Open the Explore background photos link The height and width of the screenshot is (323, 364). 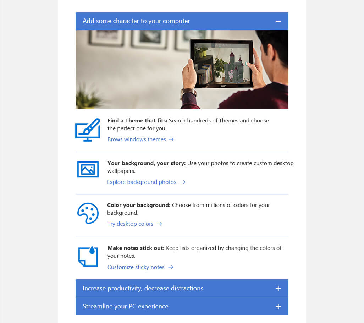(x=142, y=182)
